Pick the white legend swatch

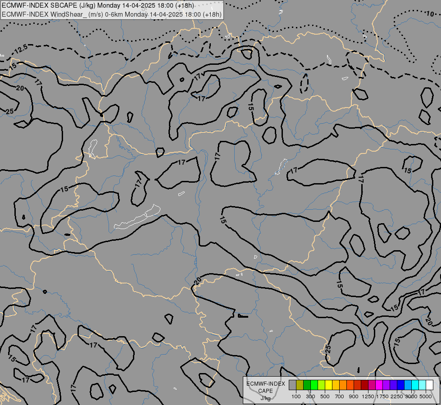429,385
